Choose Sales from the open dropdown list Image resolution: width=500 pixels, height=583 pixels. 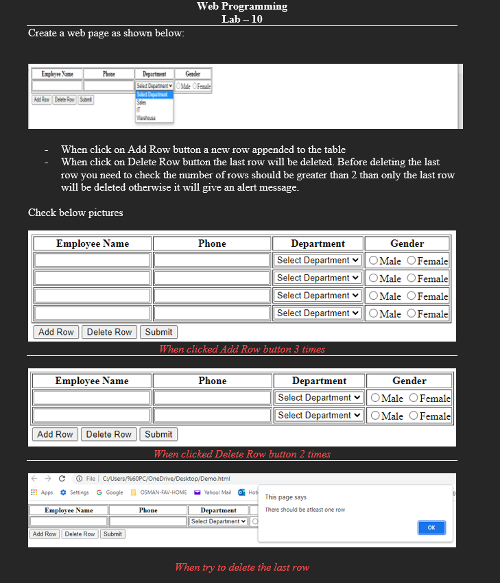pyautogui.click(x=154, y=102)
